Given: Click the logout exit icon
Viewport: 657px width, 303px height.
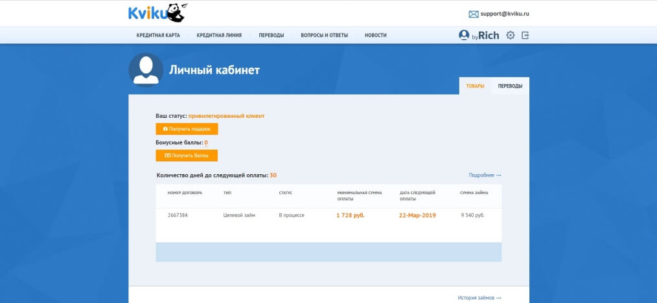Looking at the screenshot, I should click(525, 35).
